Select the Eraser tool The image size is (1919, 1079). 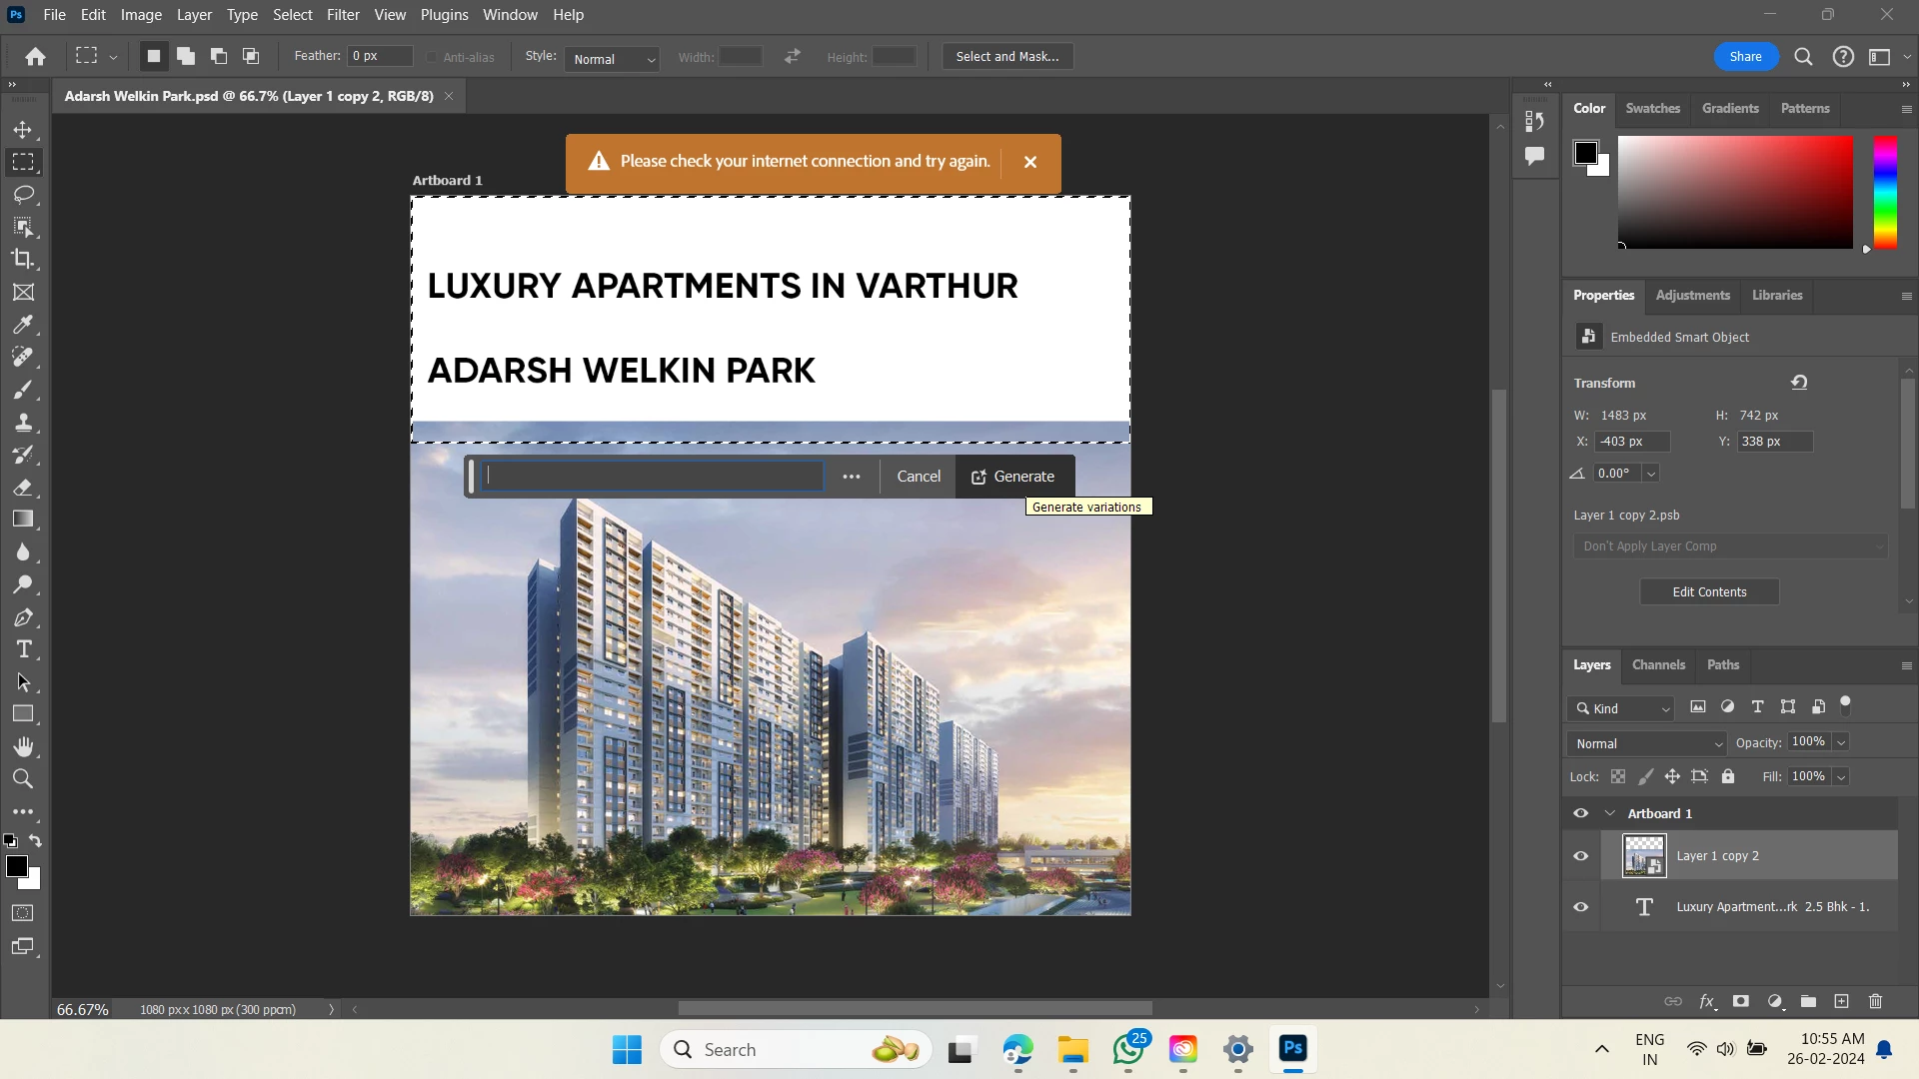pos(23,488)
